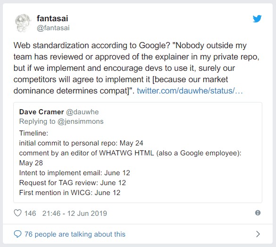Like the tweet with the heart icon
The image size is (276, 247).
(17, 213)
